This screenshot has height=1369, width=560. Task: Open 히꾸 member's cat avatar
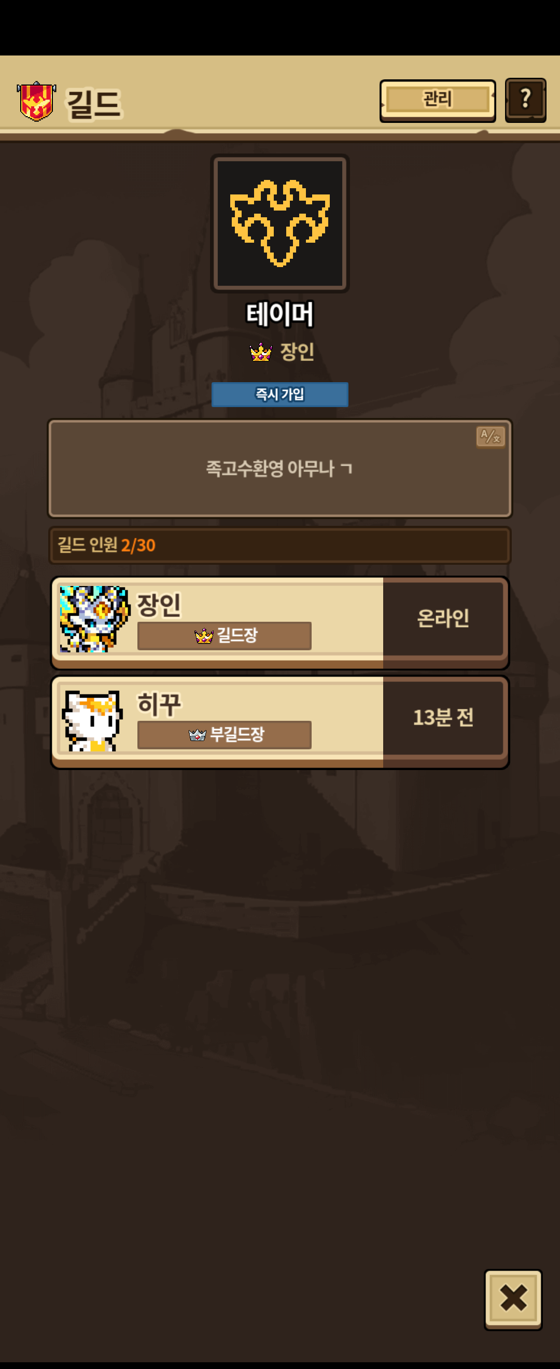point(92,720)
